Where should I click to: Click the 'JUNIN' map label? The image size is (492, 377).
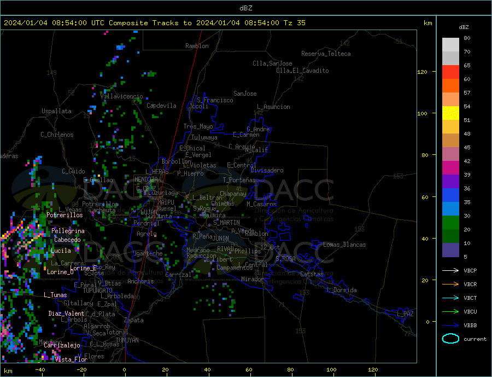[x=221, y=239]
